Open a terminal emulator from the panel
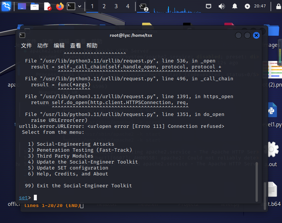The height and width of the screenshot is (223, 282). 71,6
